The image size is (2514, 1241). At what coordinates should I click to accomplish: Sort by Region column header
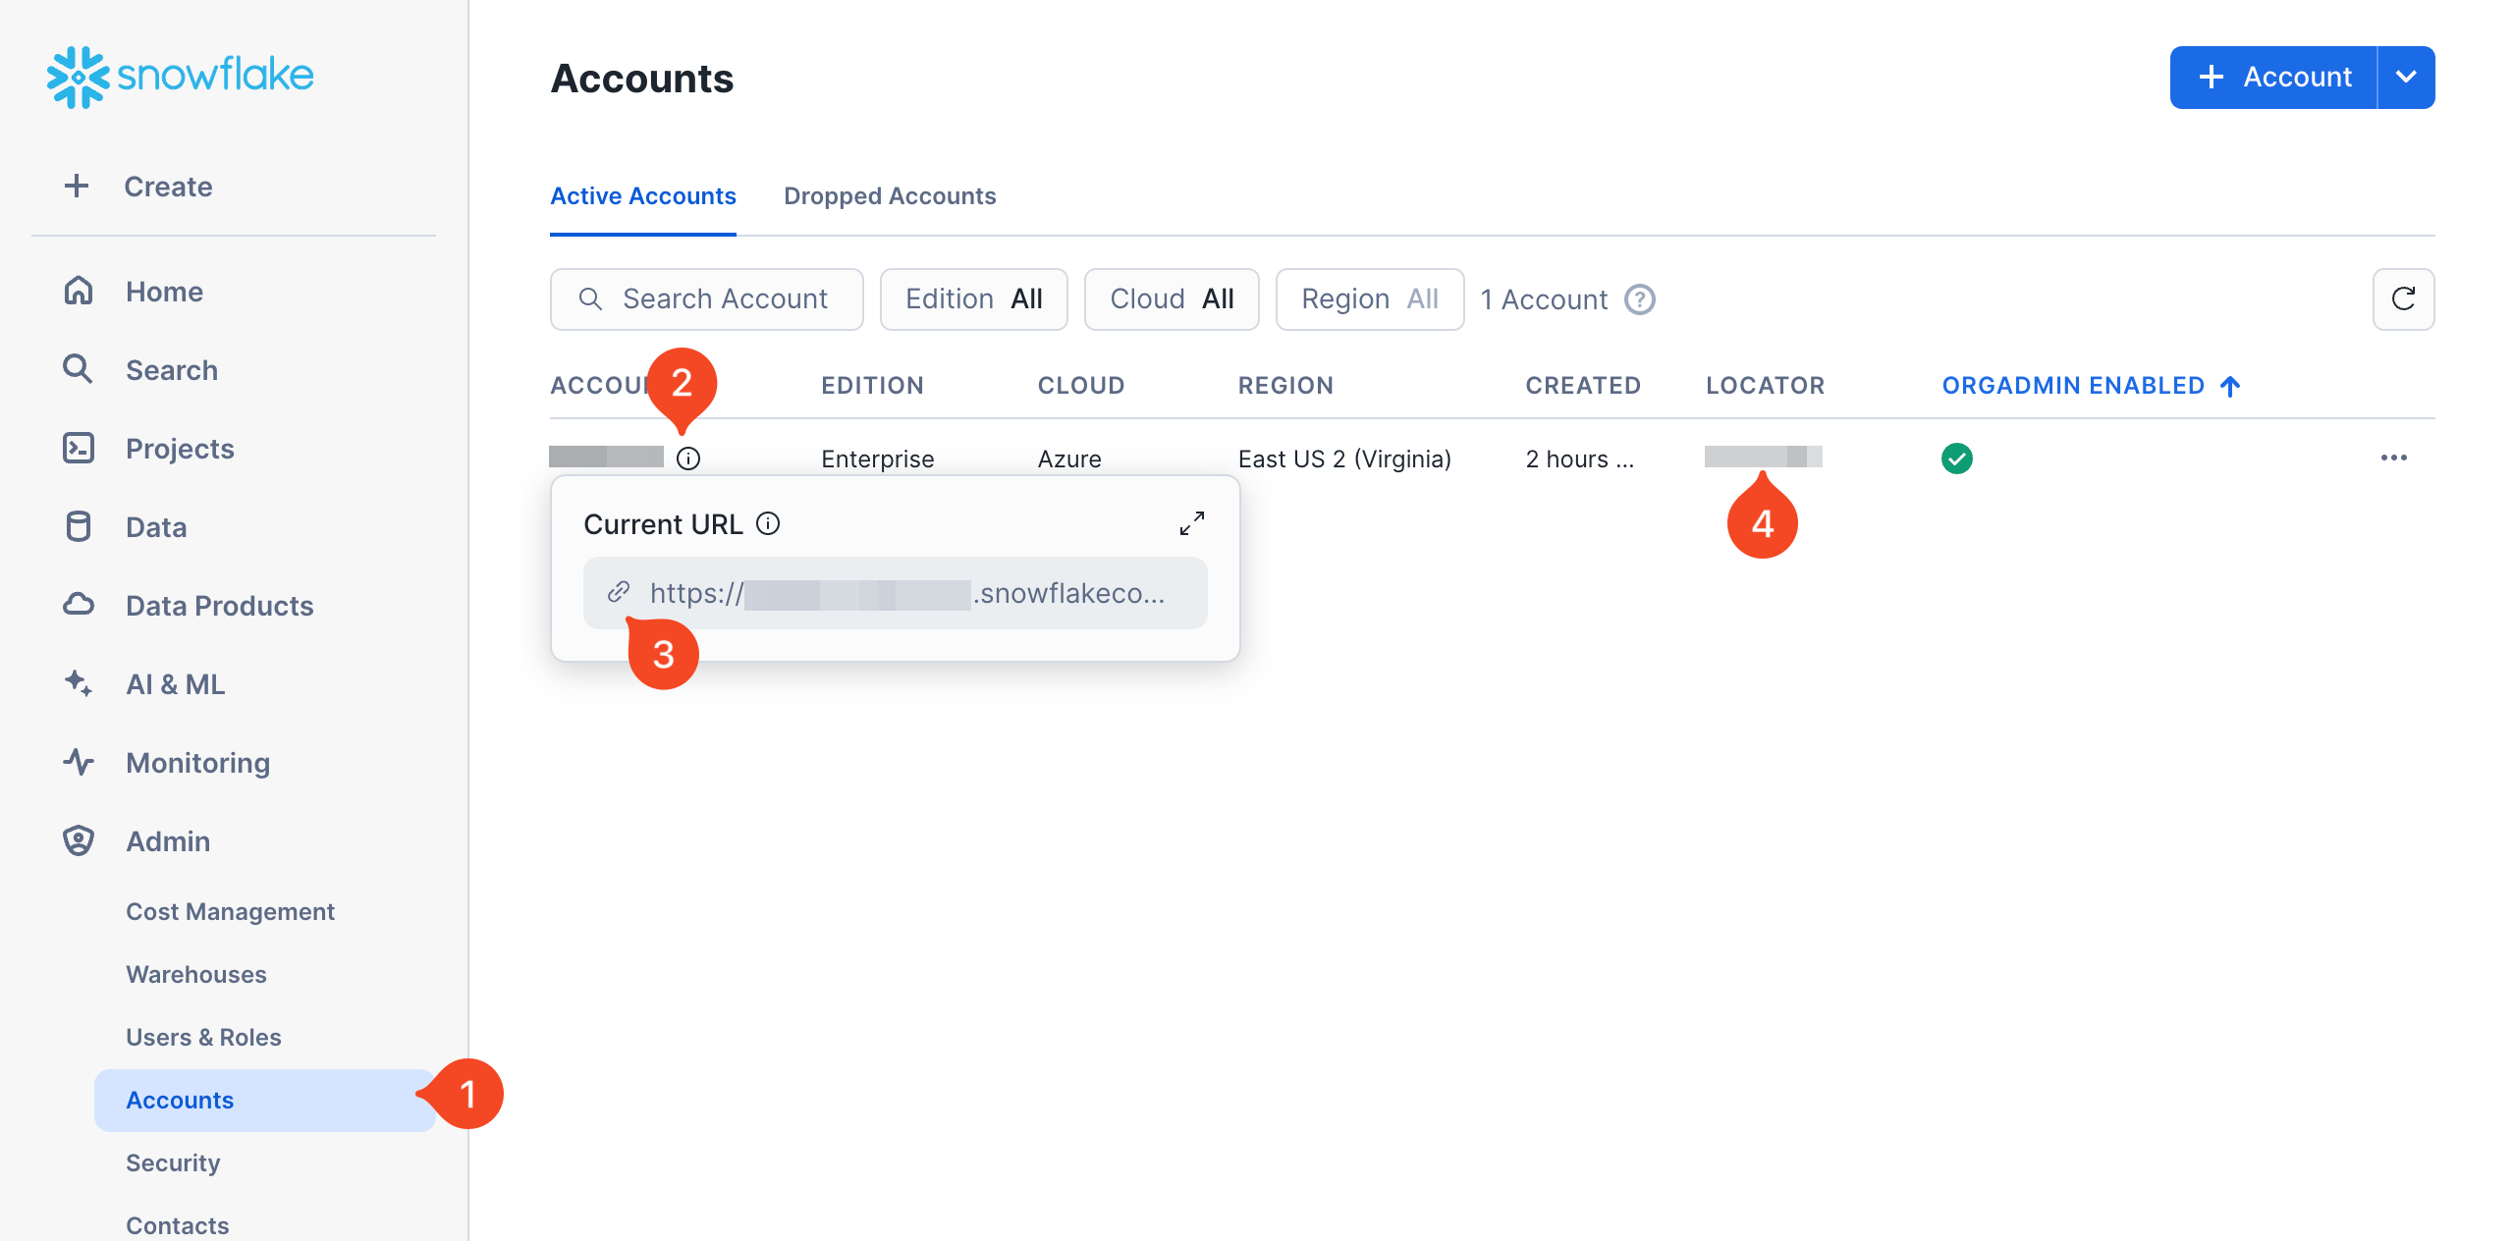(1285, 386)
